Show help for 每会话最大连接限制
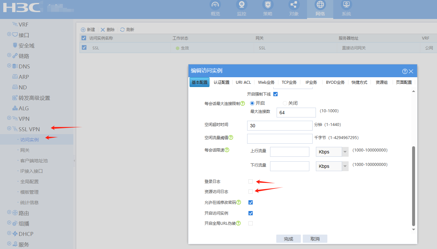437x249 pixels. [x=243, y=103]
